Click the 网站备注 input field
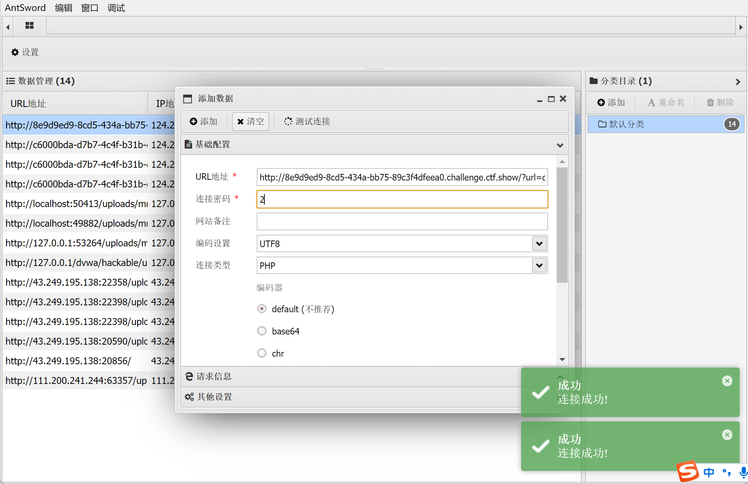The height and width of the screenshot is (484, 748). tap(402, 222)
